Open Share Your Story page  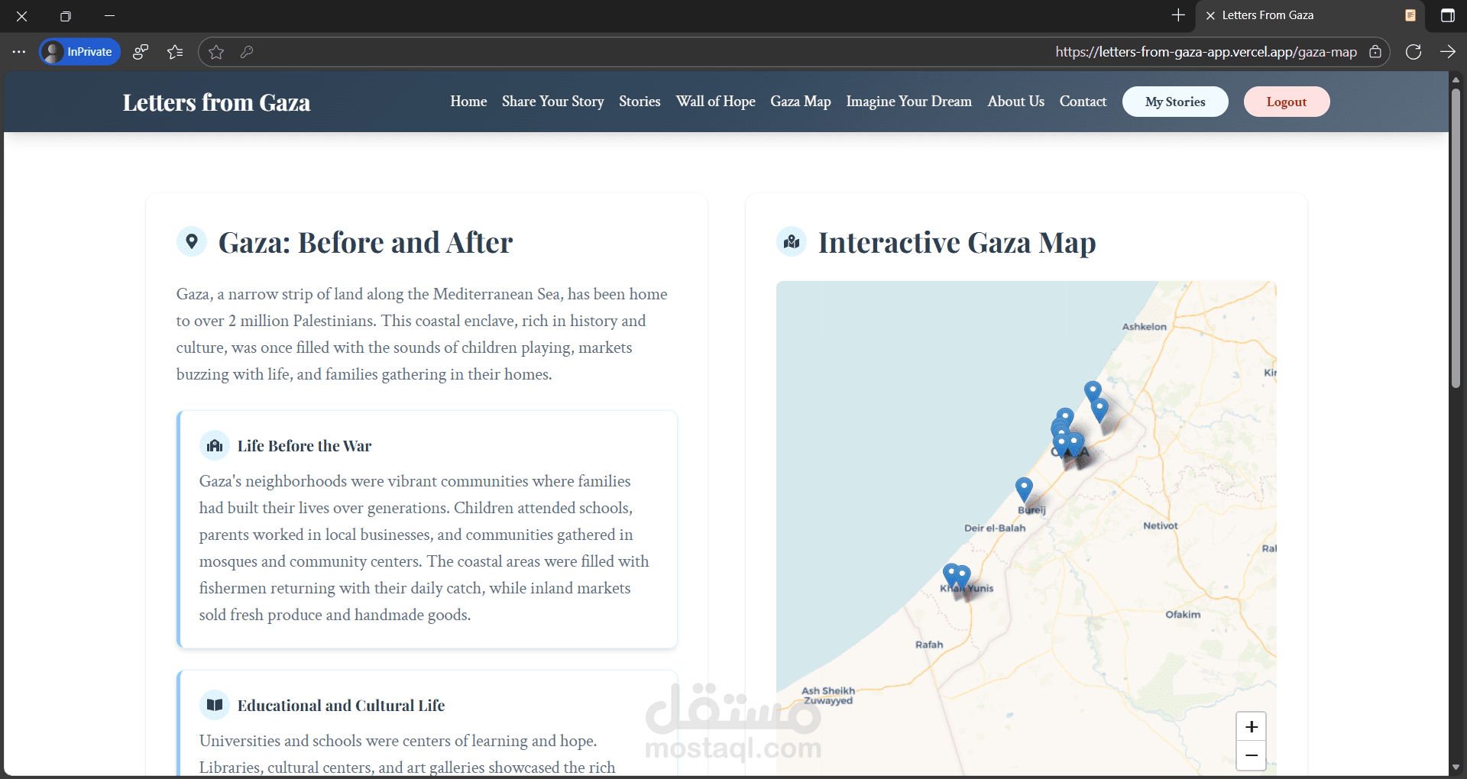point(553,102)
